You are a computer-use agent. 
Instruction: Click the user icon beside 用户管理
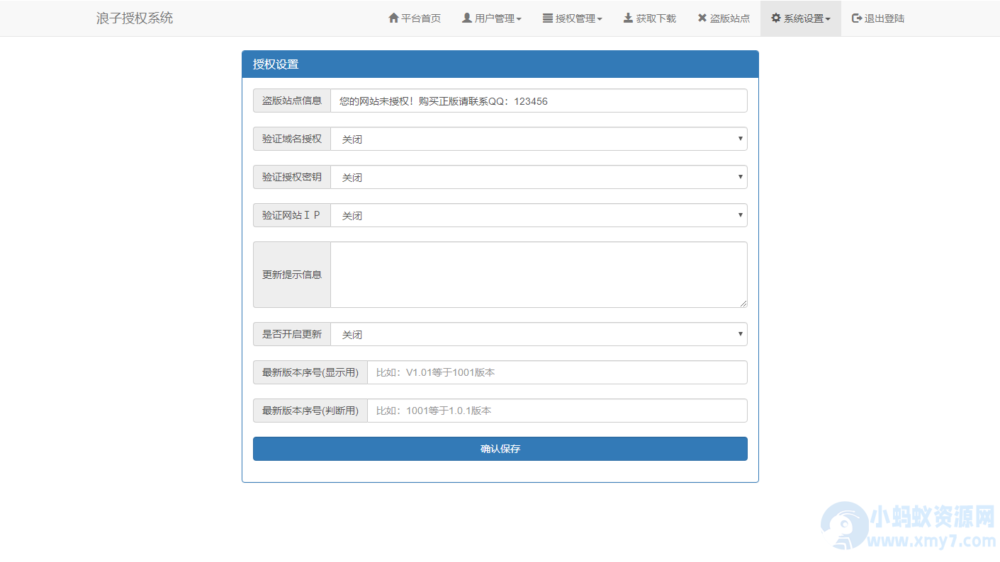point(467,18)
